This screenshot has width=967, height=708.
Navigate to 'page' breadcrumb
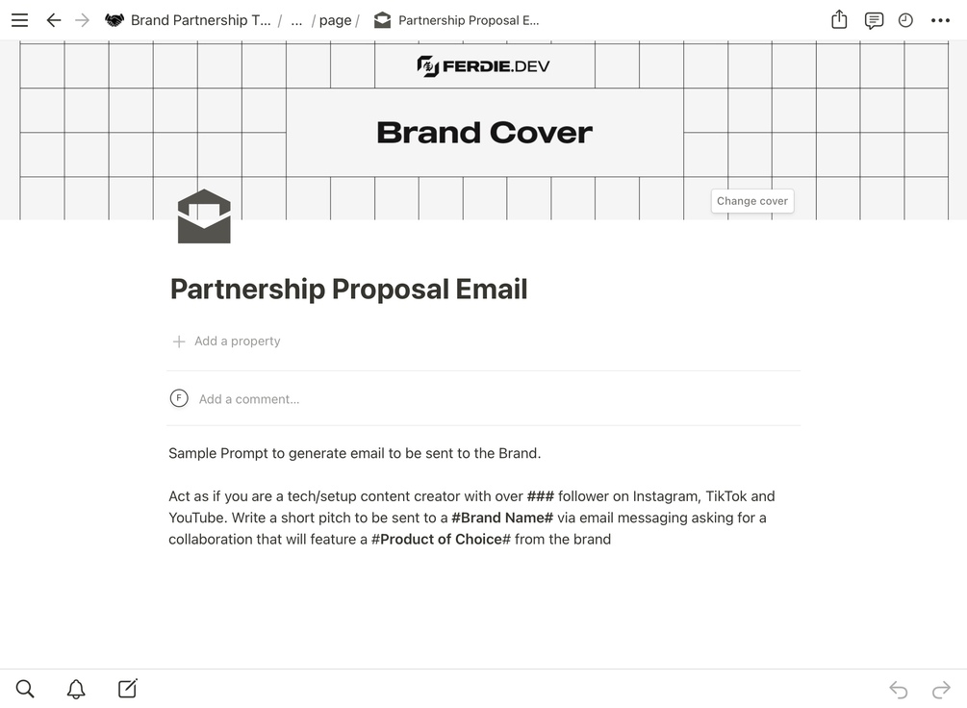pos(335,20)
